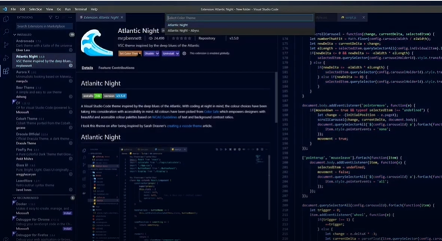Open manage gear for Bear Theme extension
This screenshot has width=442, height=241.
point(70,97)
